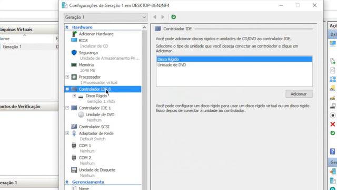Select the Segurança tree item
Image resolution: width=337 pixels, height=190 pixels.
[88, 53]
